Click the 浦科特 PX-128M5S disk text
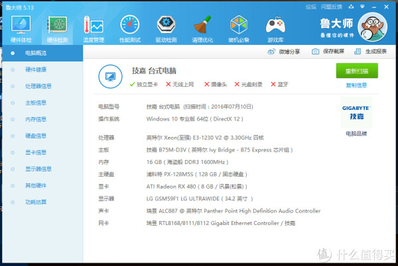Image resolution: width=398 pixels, height=266 pixels. 197,175
